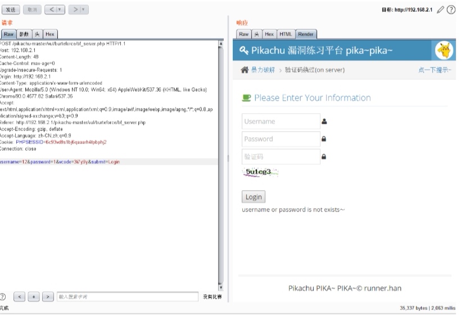The width and height of the screenshot is (469, 315).
Task: Open the request Hex tab
Action: [50, 34]
